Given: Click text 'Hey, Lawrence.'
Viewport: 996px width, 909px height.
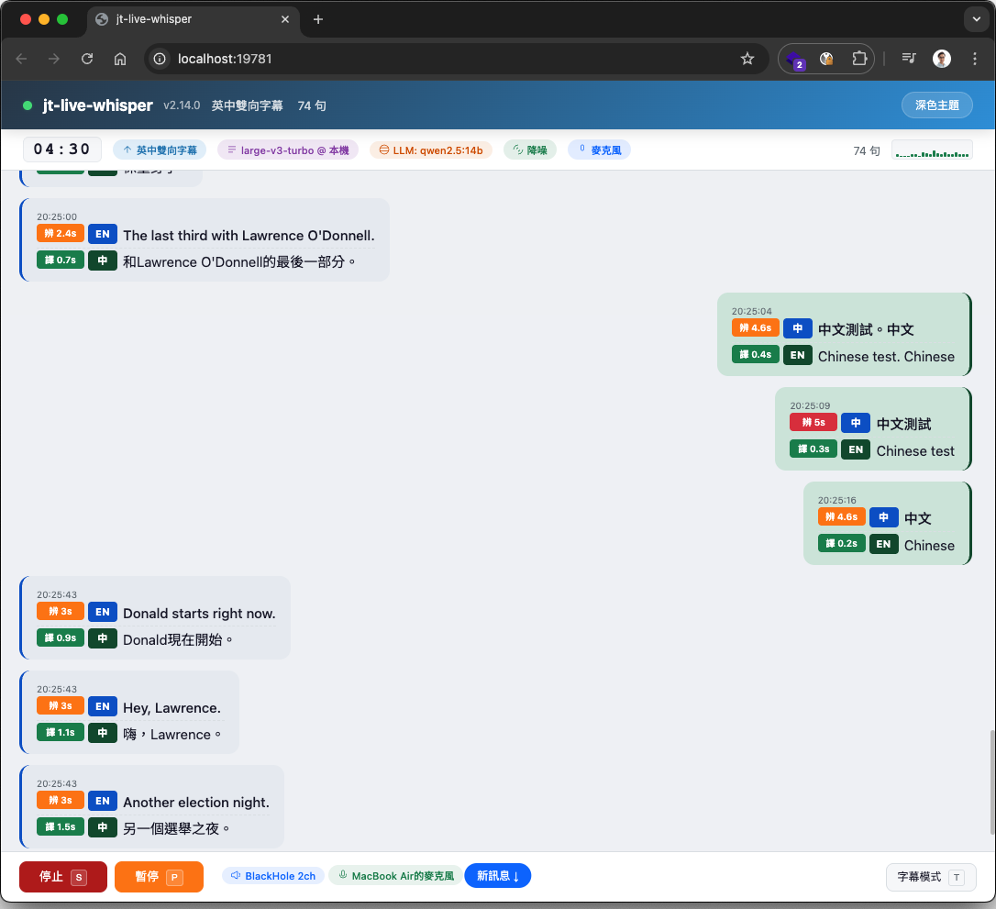Looking at the screenshot, I should coord(172,708).
